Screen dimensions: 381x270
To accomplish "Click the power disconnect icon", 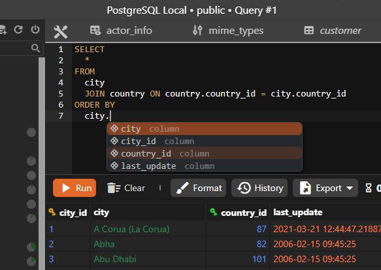I will [x=35, y=29].
